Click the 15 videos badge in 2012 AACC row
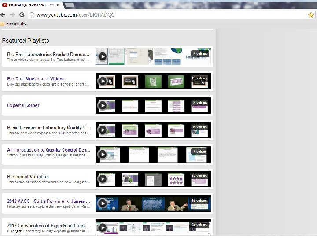317x238 pixels. pyautogui.click(x=199, y=201)
